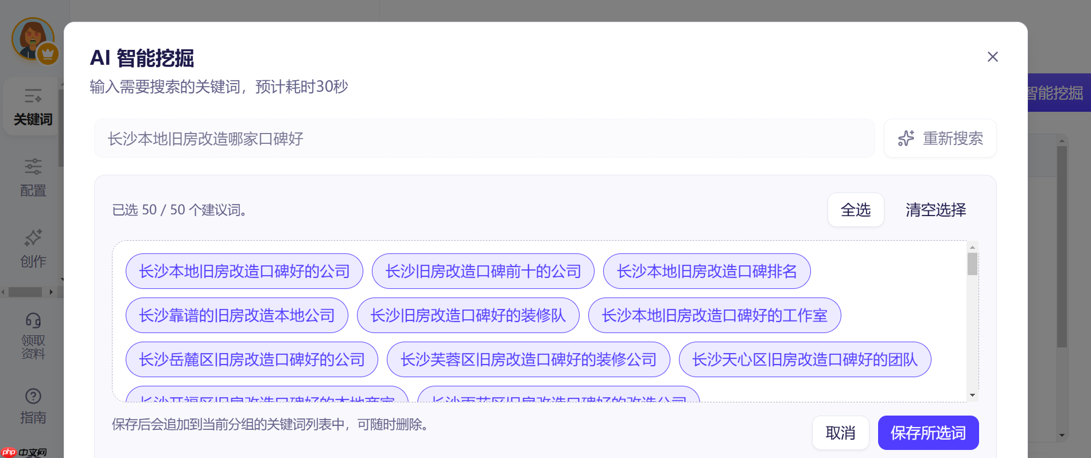Click the background page scroll down arrow

coord(1062,435)
